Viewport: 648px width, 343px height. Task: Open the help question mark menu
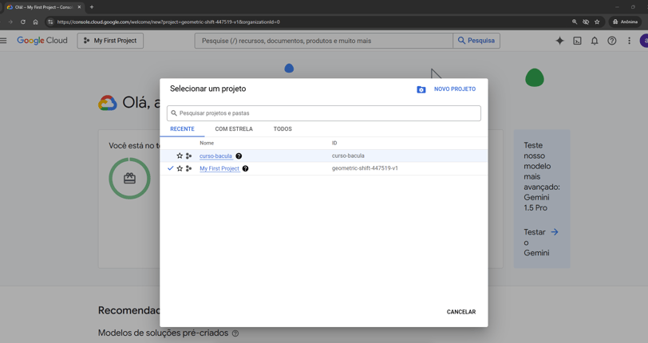point(611,41)
